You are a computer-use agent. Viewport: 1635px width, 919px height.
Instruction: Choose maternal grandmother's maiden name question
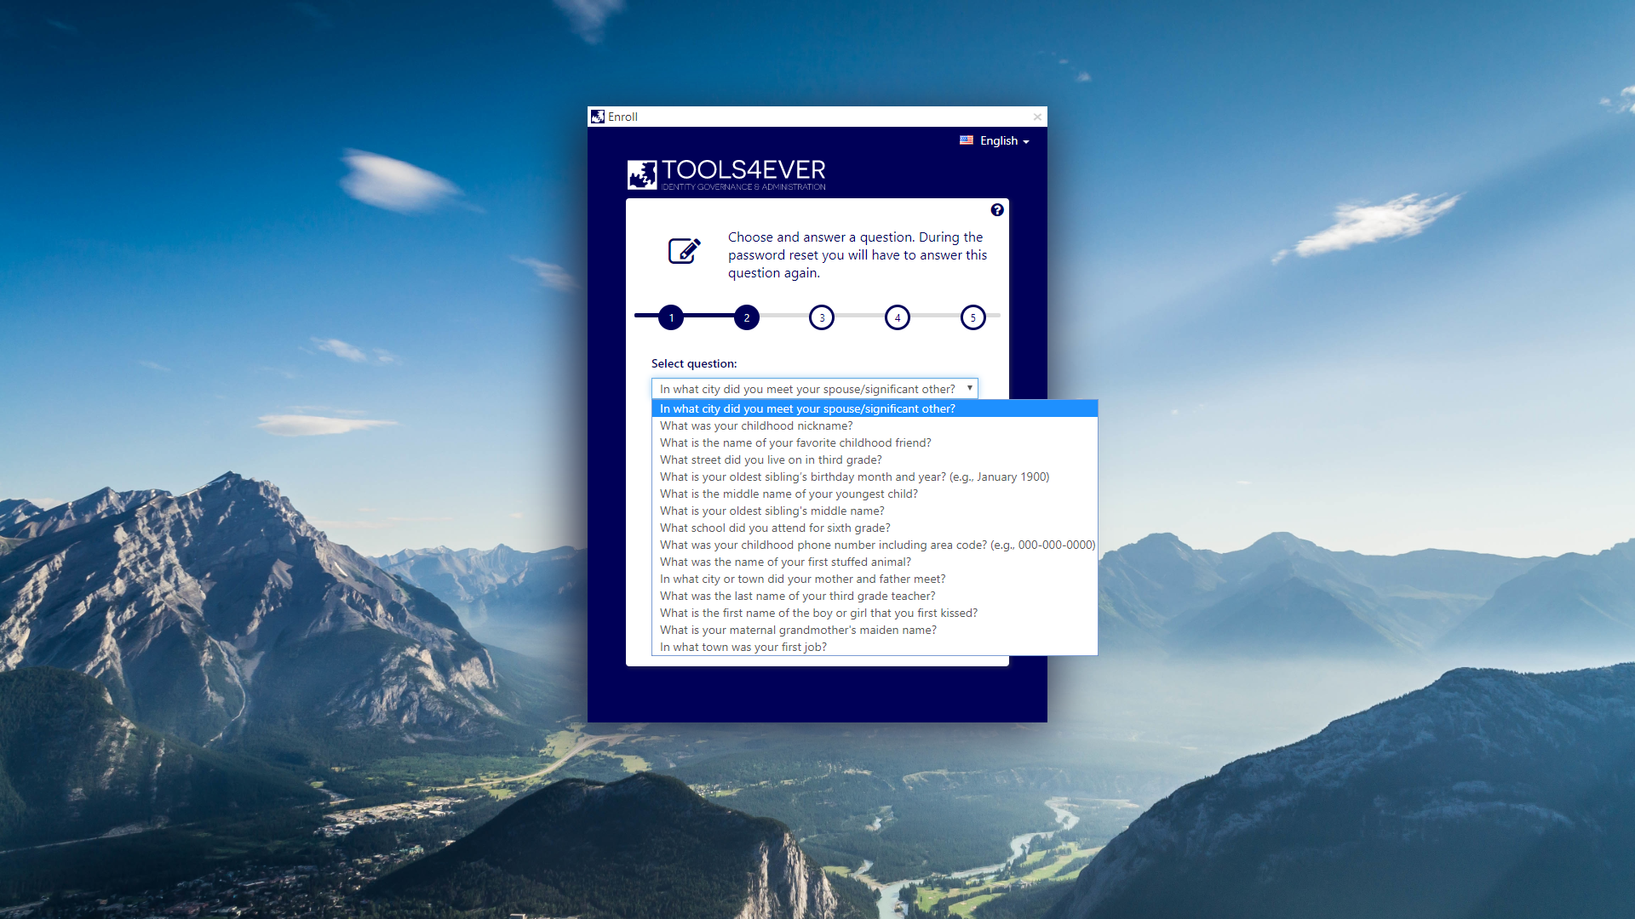pos(798,630)
